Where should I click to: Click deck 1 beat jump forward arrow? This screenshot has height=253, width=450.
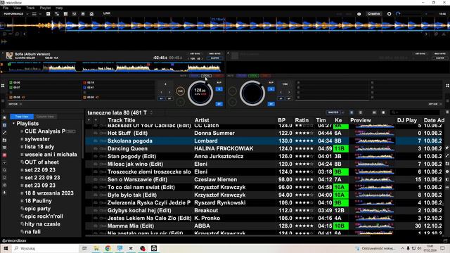point(169,92)
